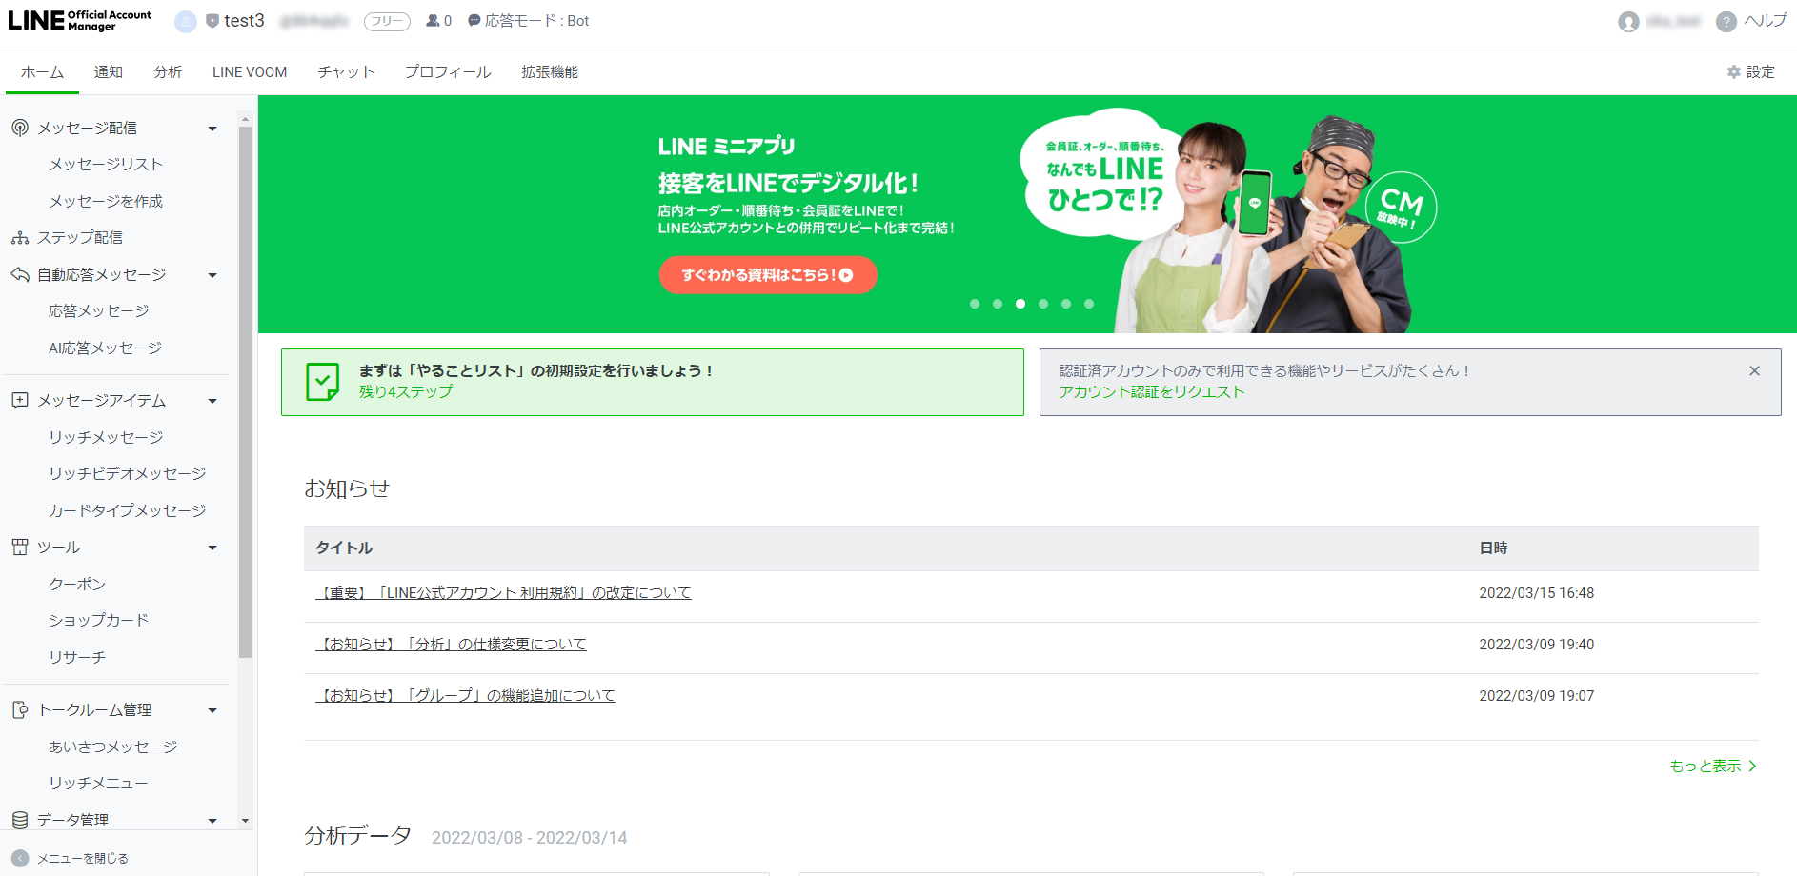Image resolution: width=1797 pixels, height=876 pixels.
Task: Click the データ管理 database icon
Action: pyautogui.click(x=20, y=820)
